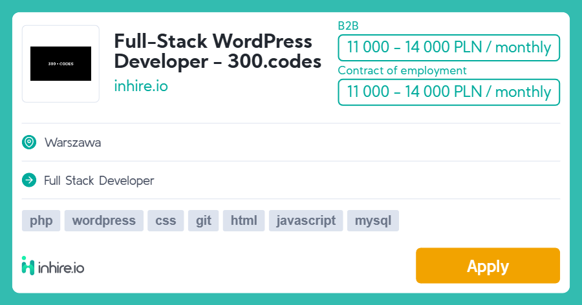Select the css skill tag

coord(166,220)
